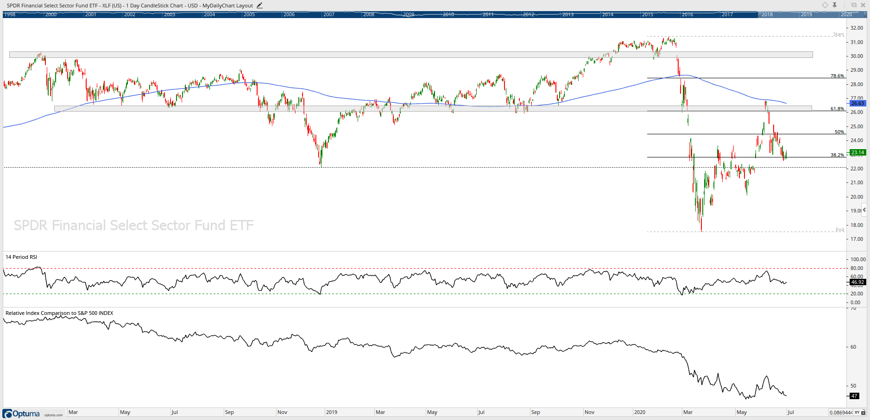
Task: Click the 47 relative comparison value tag
Action: pyautogui.click(x=854, y=396)
